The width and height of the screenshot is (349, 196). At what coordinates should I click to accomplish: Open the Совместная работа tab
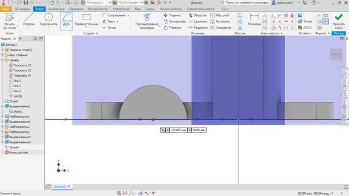point(201,9)
